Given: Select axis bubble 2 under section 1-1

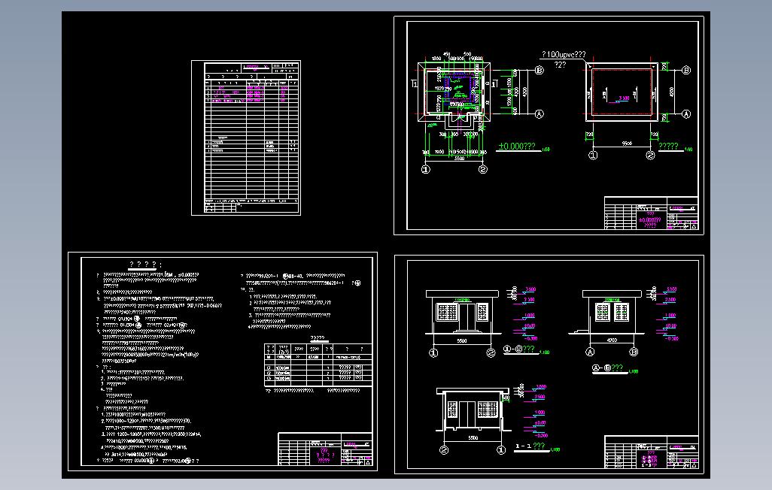Looking at the screenshot, I should point(444,449).
